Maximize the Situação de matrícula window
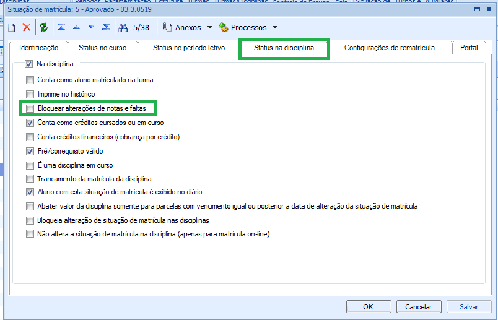Viewport: 498px width, 320px height. pos(477,9)
